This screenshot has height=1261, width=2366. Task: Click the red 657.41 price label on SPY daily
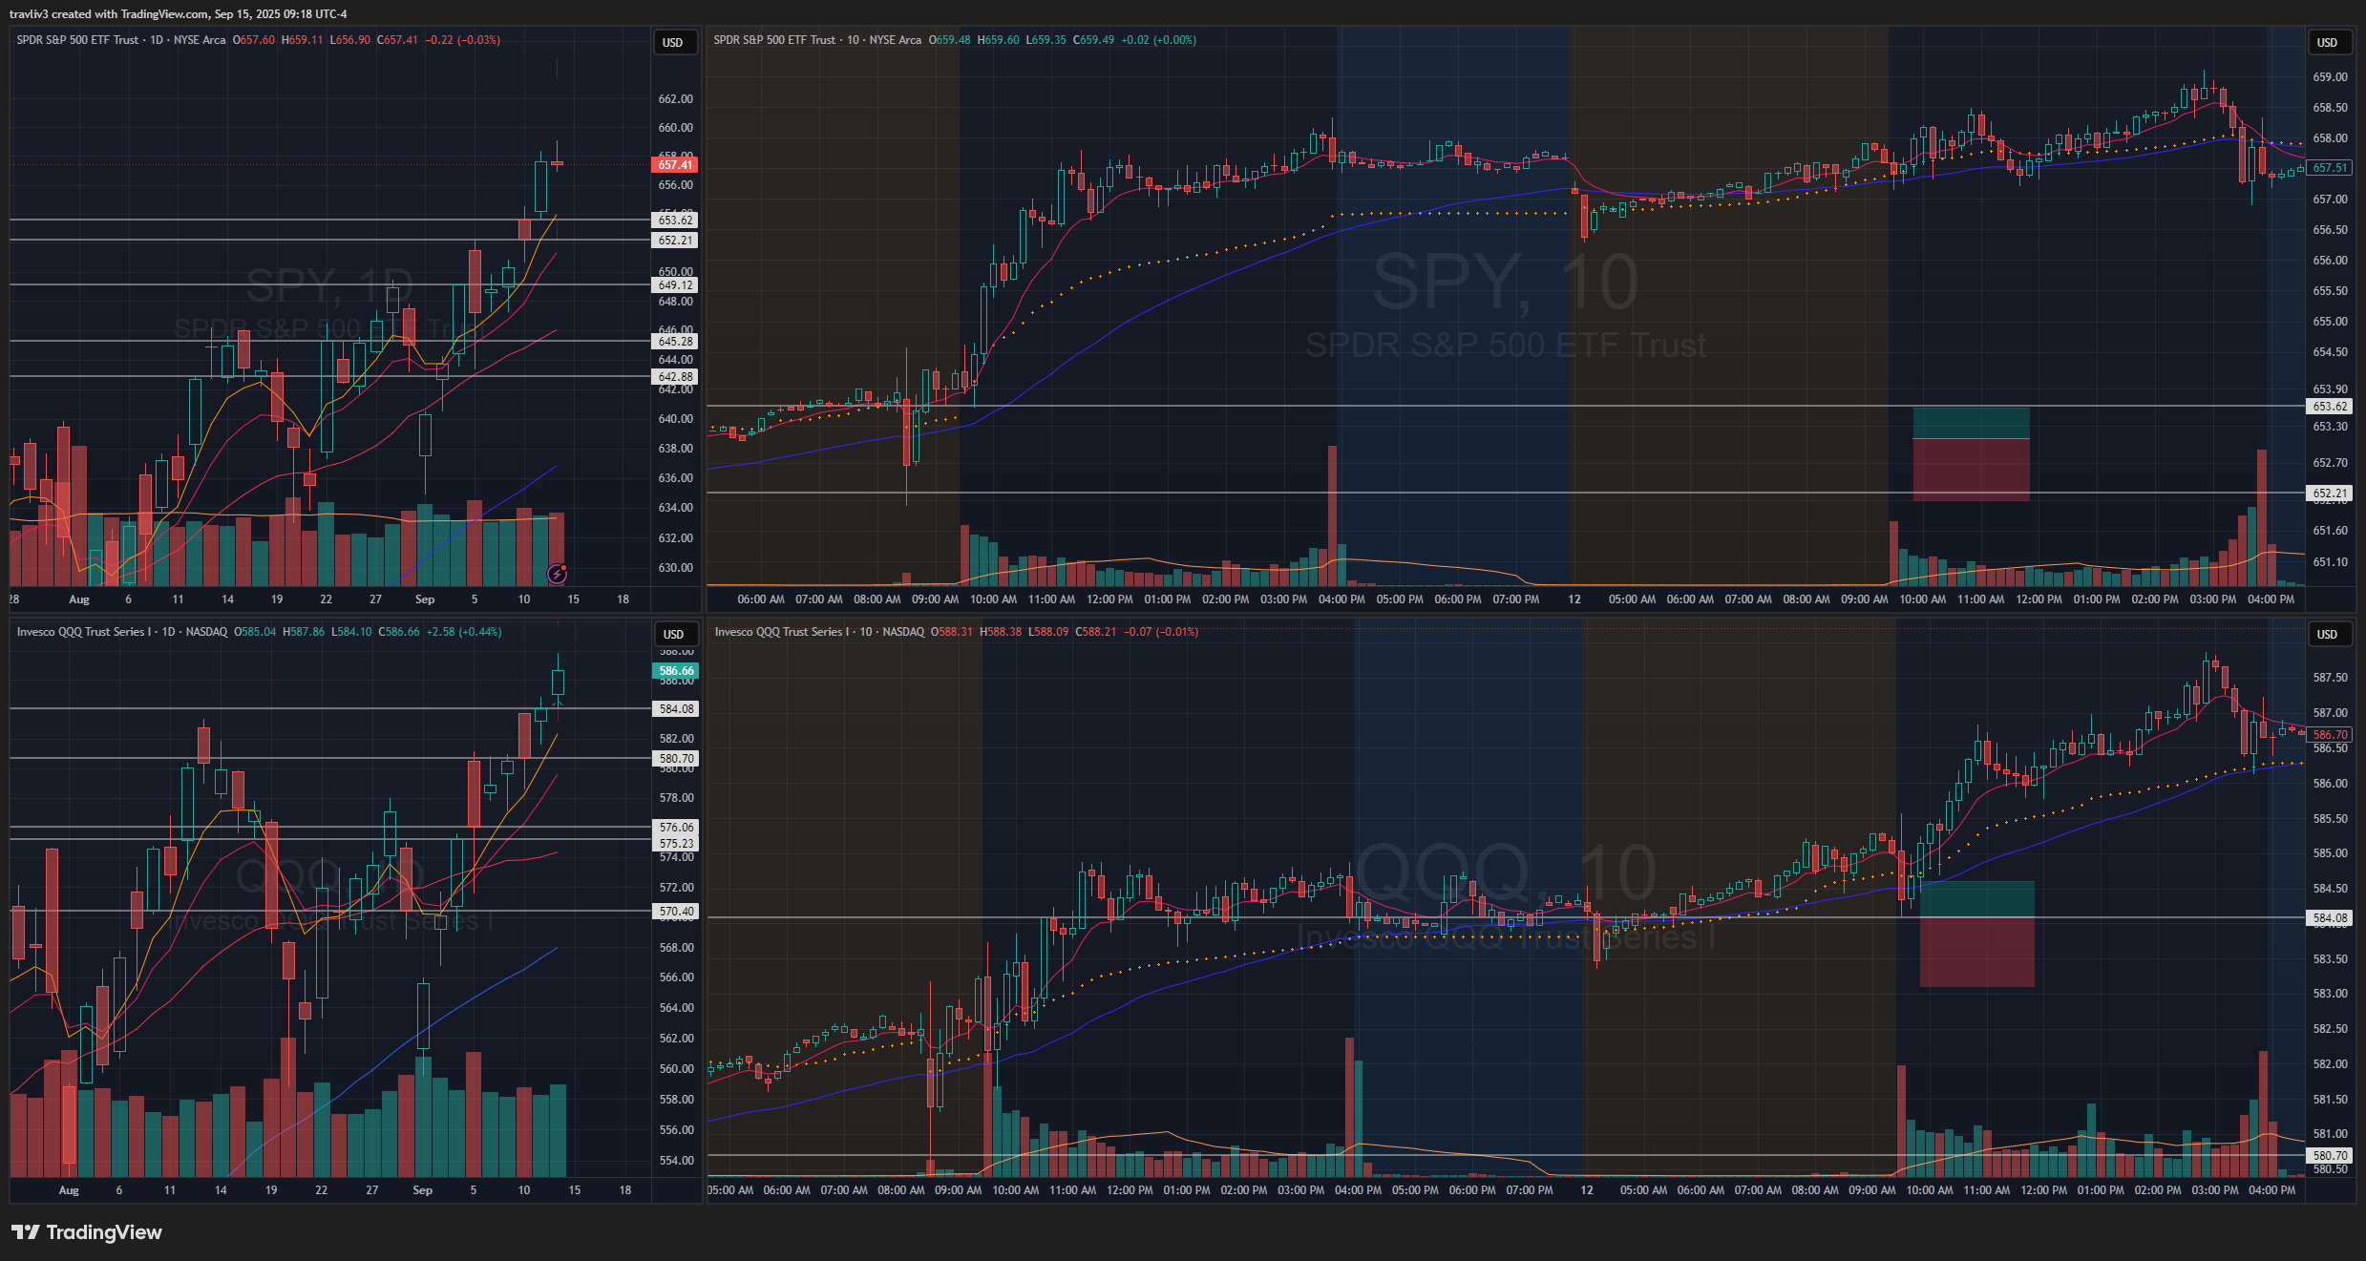pyautogui.click(x=675, y=165)
